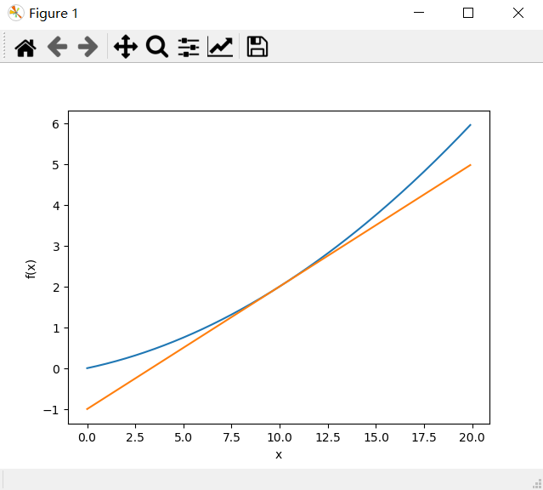Click the window resize grip in the corner

[537, 484]
